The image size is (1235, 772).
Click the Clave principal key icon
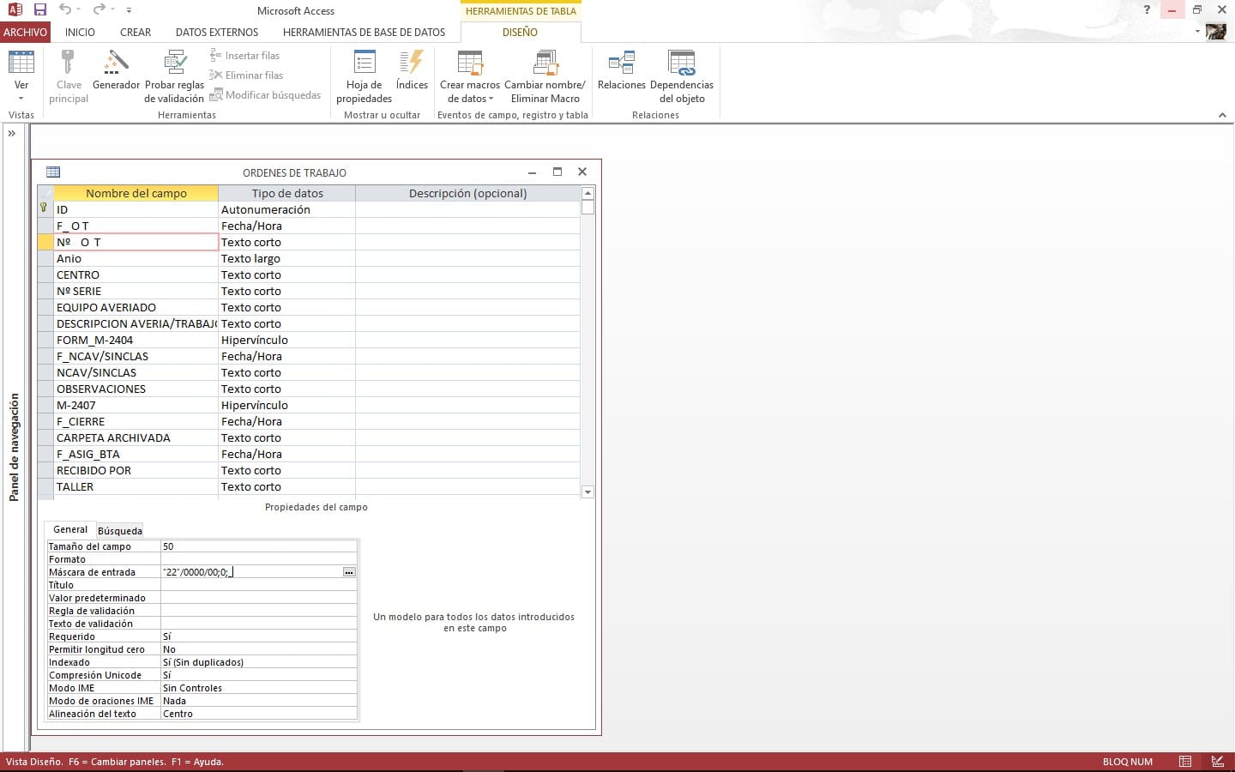pos(69,63)
